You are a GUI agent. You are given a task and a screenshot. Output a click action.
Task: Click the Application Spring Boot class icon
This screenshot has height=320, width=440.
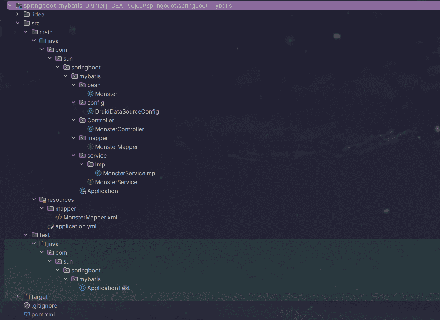83,191
